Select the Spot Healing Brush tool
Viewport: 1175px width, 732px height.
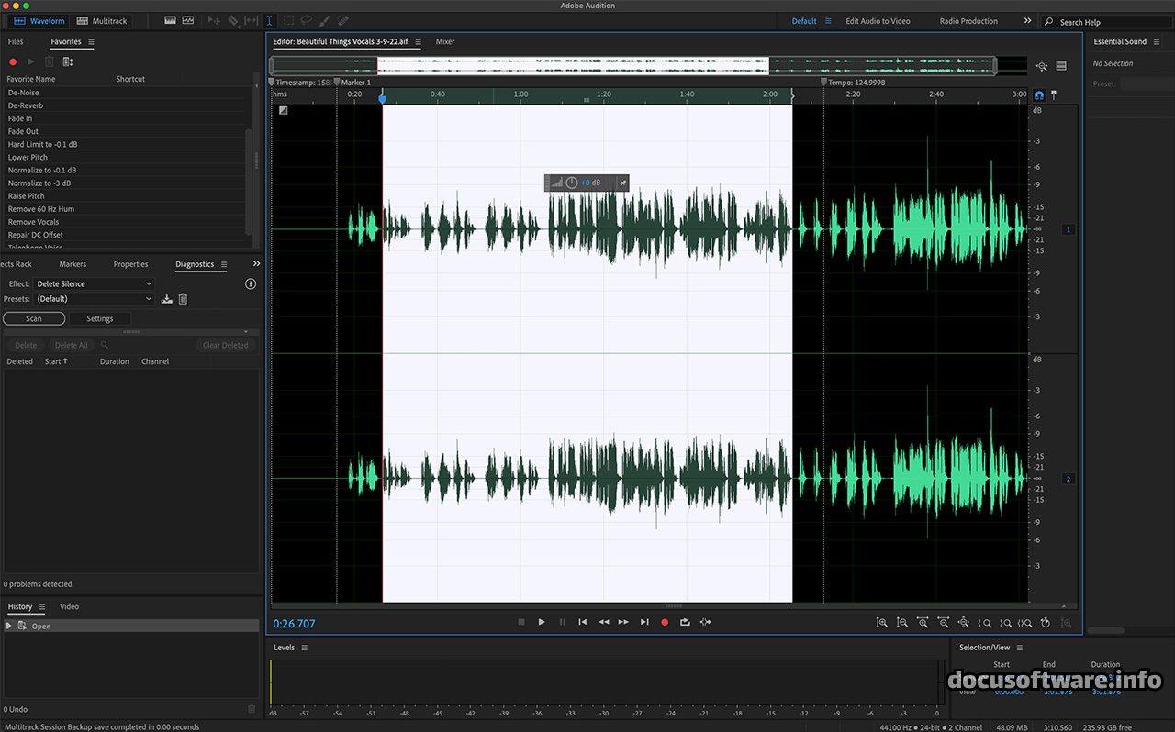tap(343, 20)
